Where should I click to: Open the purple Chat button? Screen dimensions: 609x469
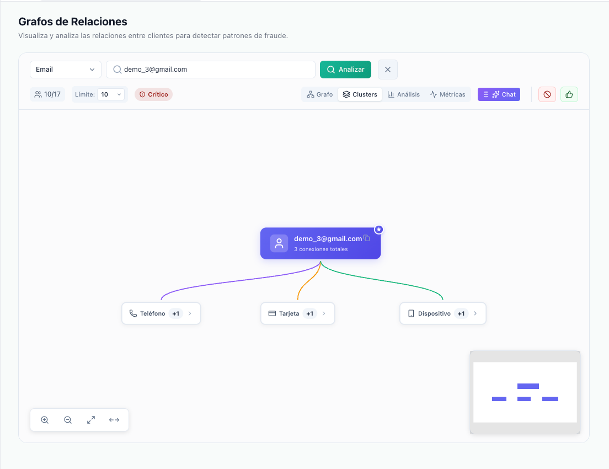pos(499,94)
